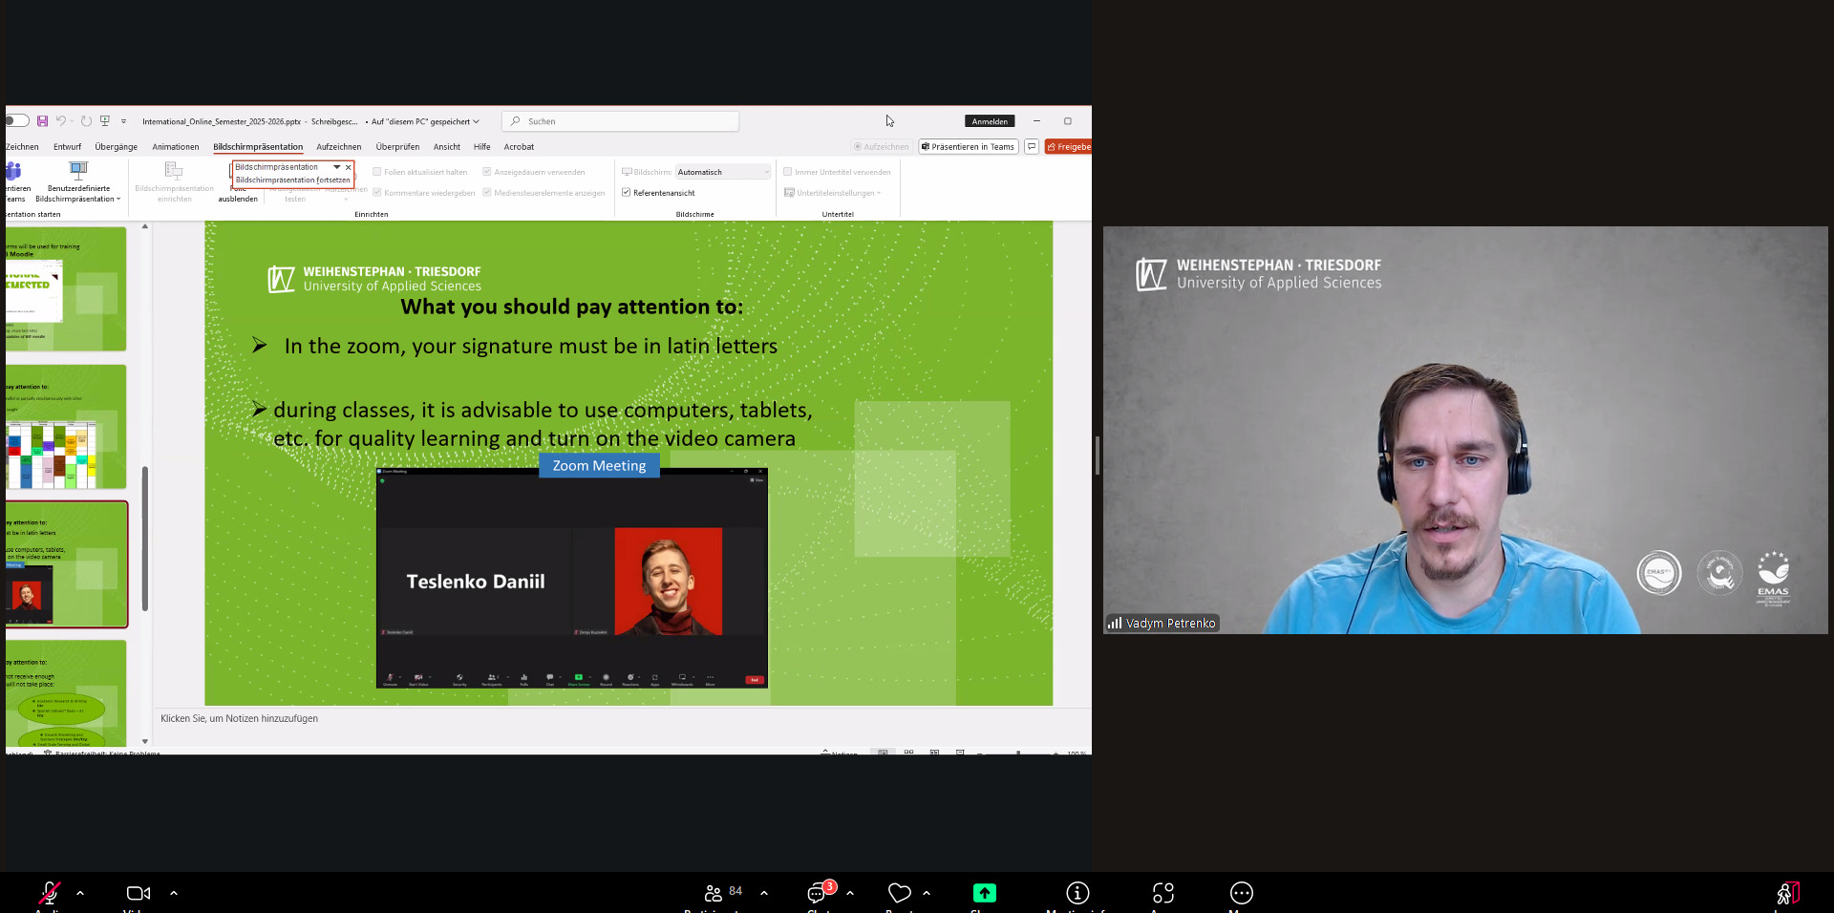Click the Leave meeting icon

click(1786, 893)
